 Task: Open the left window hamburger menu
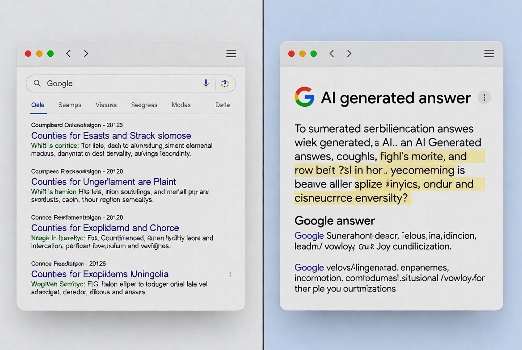pos(231,54)
